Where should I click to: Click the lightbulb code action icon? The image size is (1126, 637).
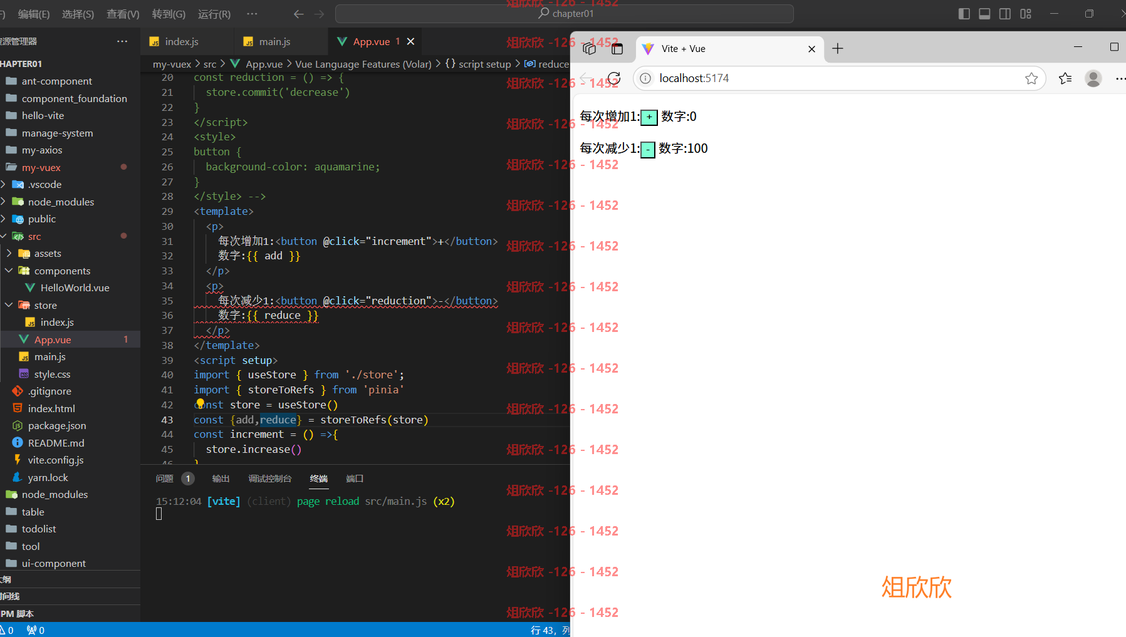tap(201, 403)
